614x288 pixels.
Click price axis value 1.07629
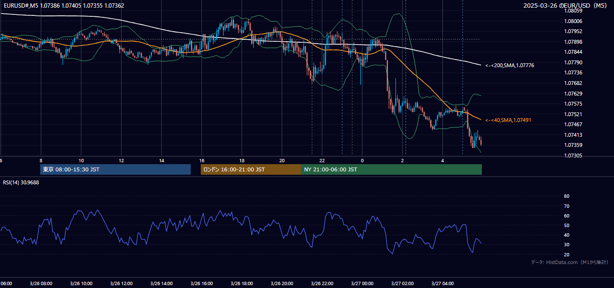pos(573,94)
